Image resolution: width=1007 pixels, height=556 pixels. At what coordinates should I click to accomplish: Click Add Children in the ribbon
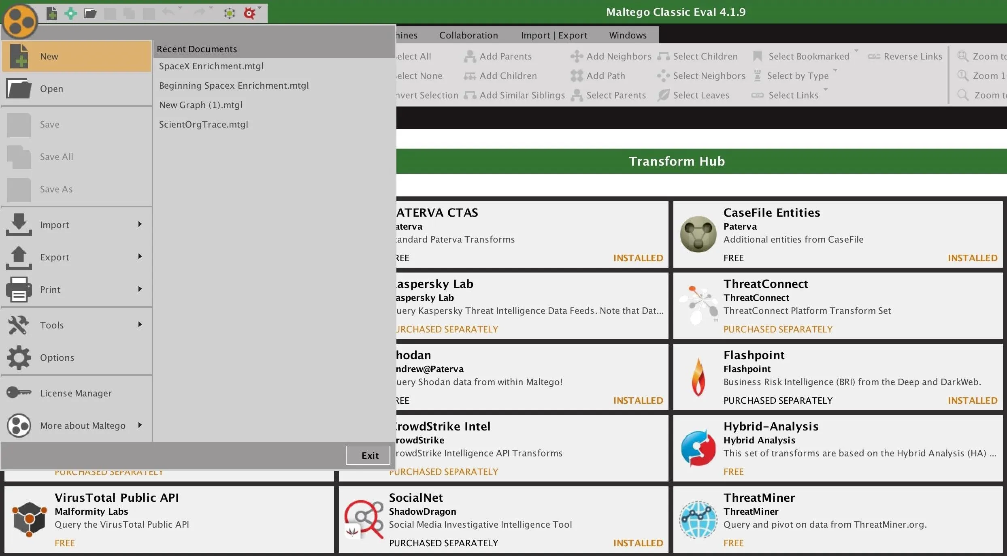500,76
